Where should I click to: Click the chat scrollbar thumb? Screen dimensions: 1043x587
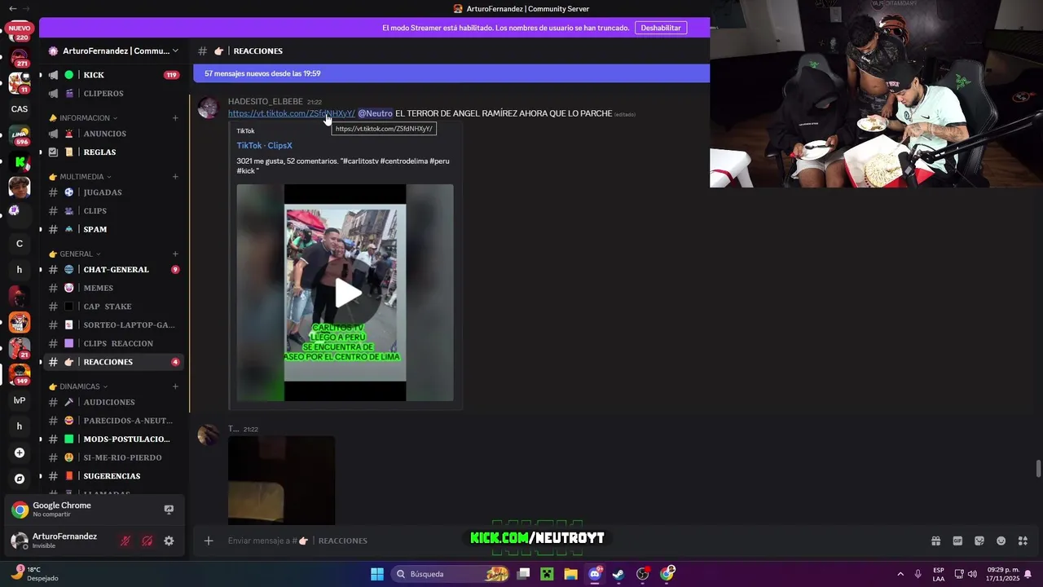coord(1038,470)
